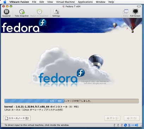Click the first USB device icon
Screen dimensions: 144x129
pos(114,125)
